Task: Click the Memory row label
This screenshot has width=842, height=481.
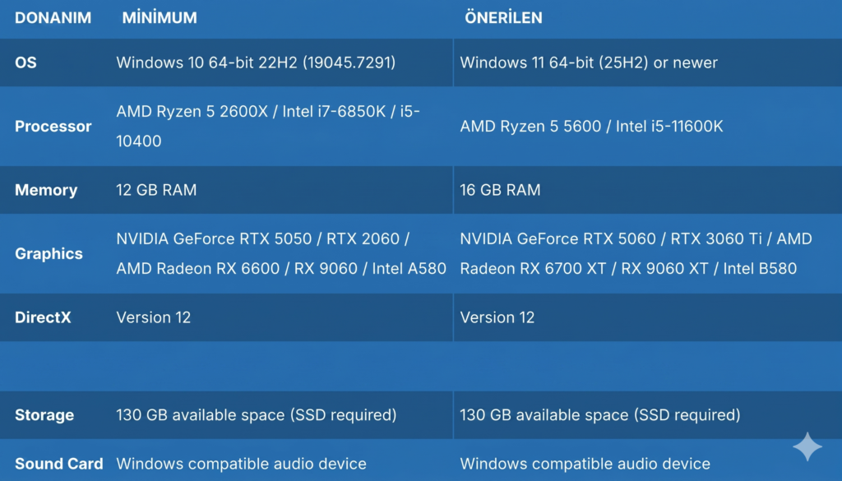Action: [x=46, y=190]
